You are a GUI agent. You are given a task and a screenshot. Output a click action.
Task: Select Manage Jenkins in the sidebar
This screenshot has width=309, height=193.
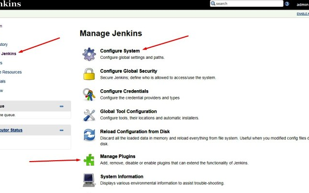point(8,54)
